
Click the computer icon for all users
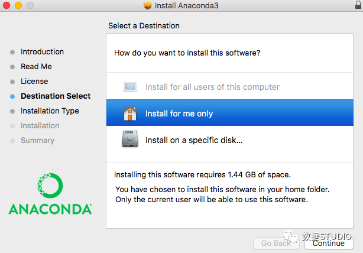(130, 87)
